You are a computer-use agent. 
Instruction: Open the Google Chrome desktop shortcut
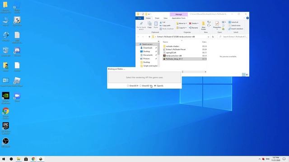click(x=6, y=113)
